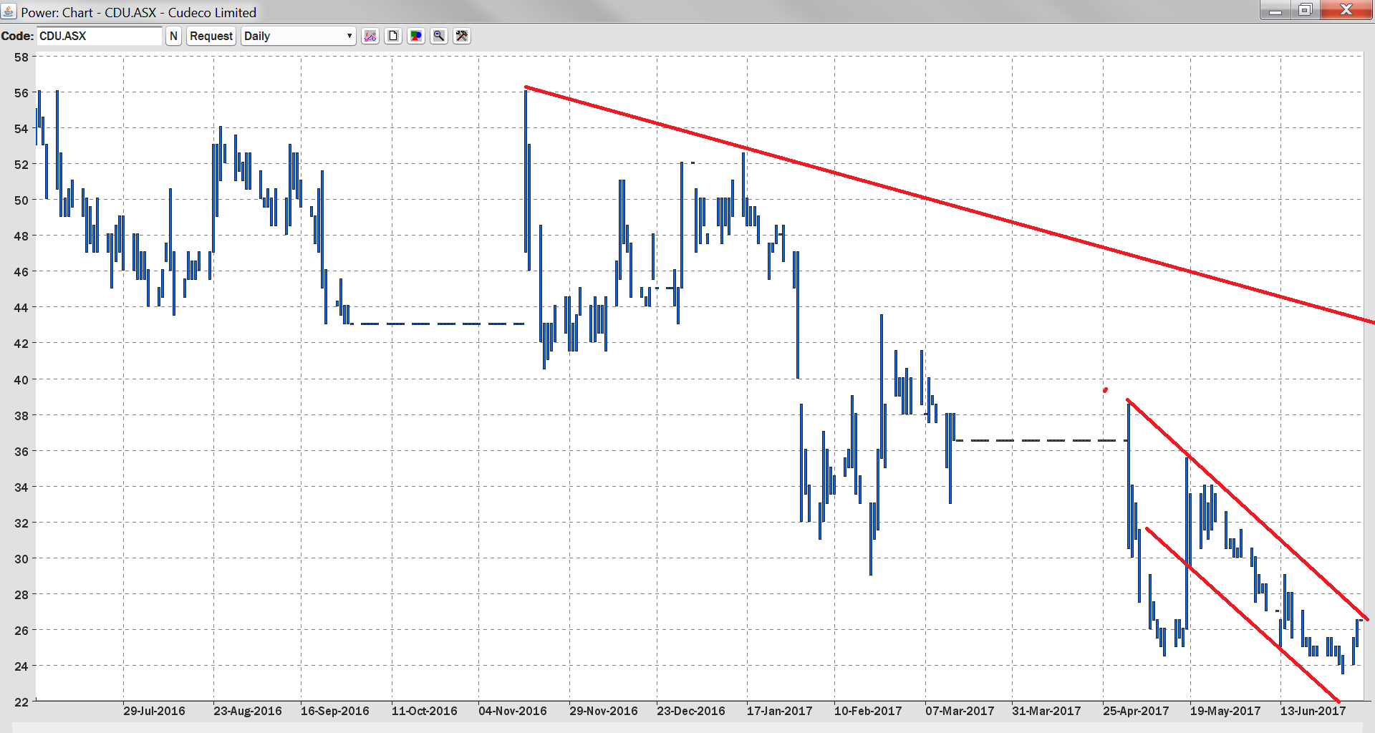The image size is (1375, 733).
Task: Click the Request button
Action: click(x=211, y=36)
